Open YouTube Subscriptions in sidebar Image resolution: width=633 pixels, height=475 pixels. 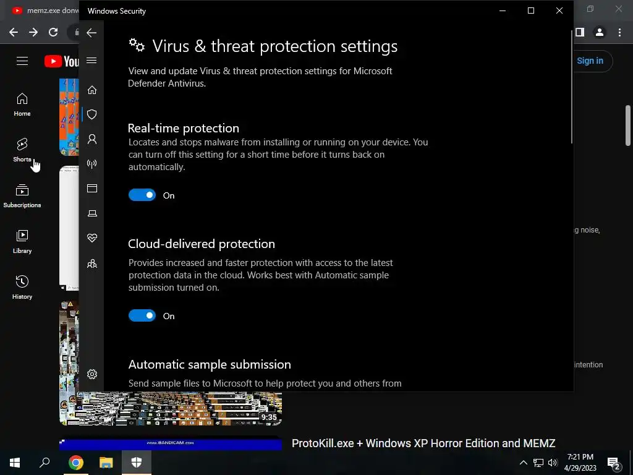pyautogui.click(x=22, y=196)
